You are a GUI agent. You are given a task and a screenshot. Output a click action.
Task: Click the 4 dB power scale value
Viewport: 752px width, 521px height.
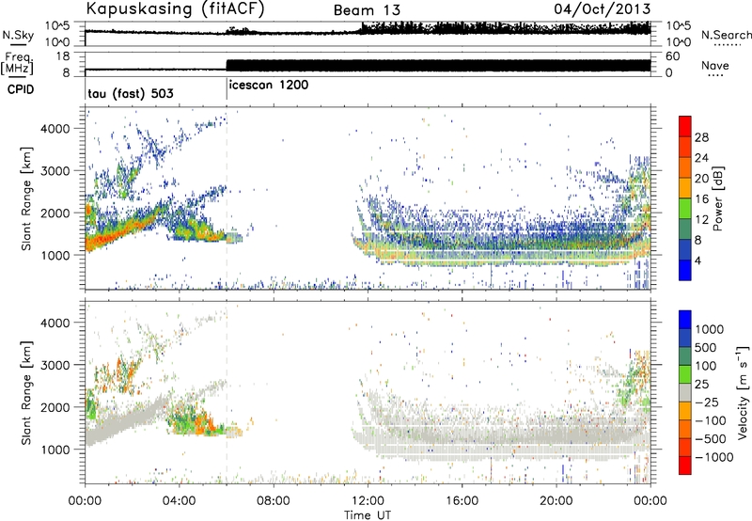point(697,260)
